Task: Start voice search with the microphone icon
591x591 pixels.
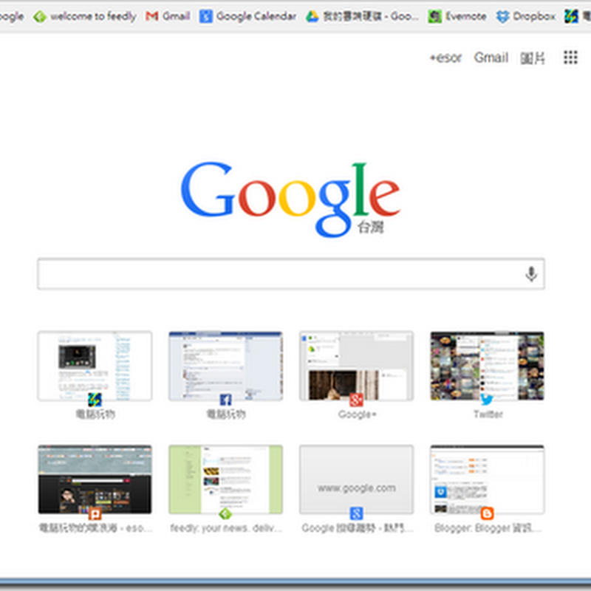Action: coord(531,274)
